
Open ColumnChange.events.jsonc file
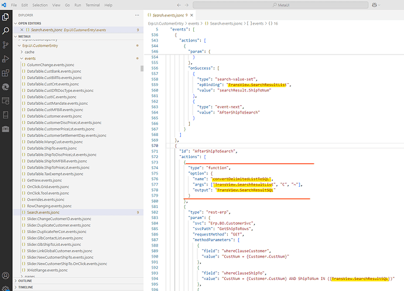tap(50, 65)
